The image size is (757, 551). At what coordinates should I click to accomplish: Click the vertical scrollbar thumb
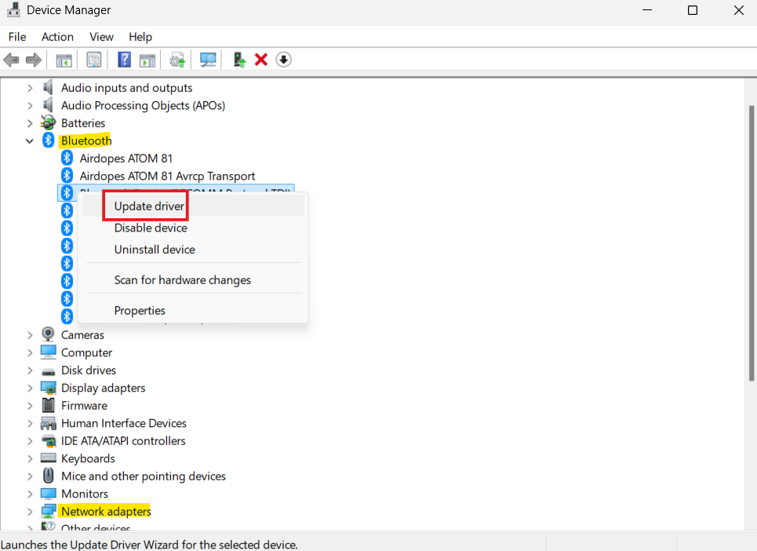752,243
